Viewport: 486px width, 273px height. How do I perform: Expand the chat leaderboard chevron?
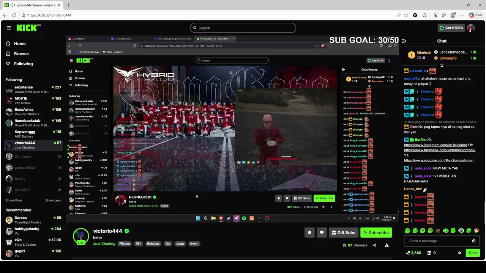[442, 65]
